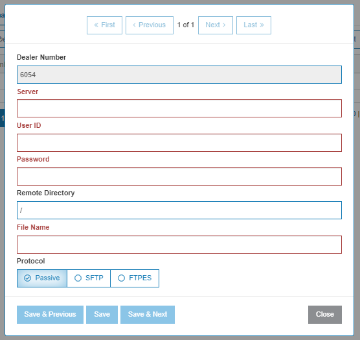Close the dealer settings dialog
This screenshot has height=340, width=360.
pyautogui.click(x=325, y=315)
